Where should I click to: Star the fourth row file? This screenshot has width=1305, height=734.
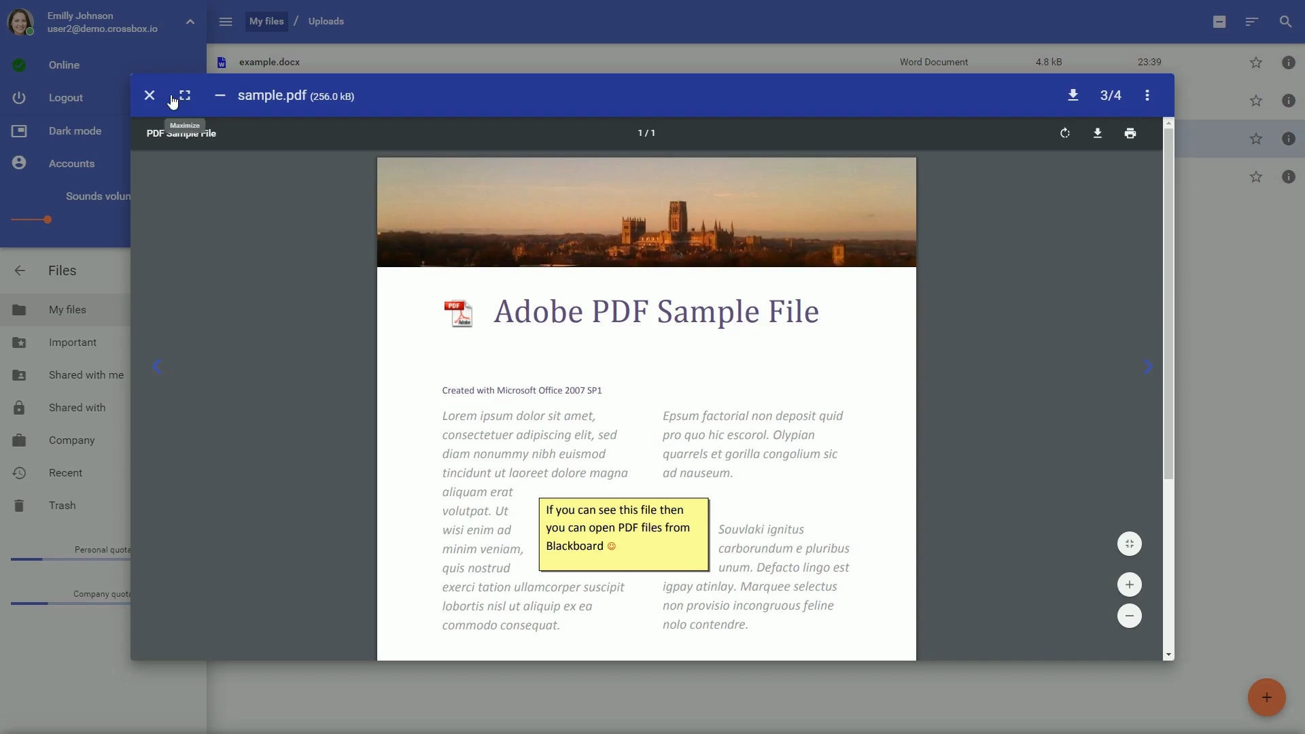(x=1256, y=177)
